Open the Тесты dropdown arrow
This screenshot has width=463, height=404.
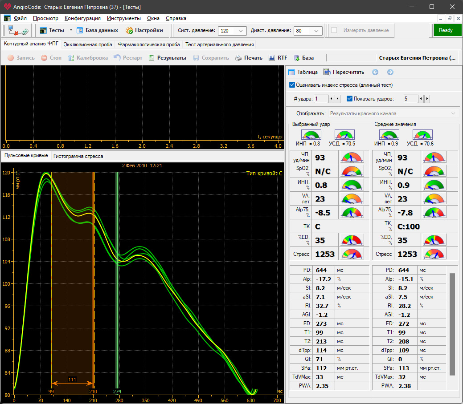pos(70,30)
